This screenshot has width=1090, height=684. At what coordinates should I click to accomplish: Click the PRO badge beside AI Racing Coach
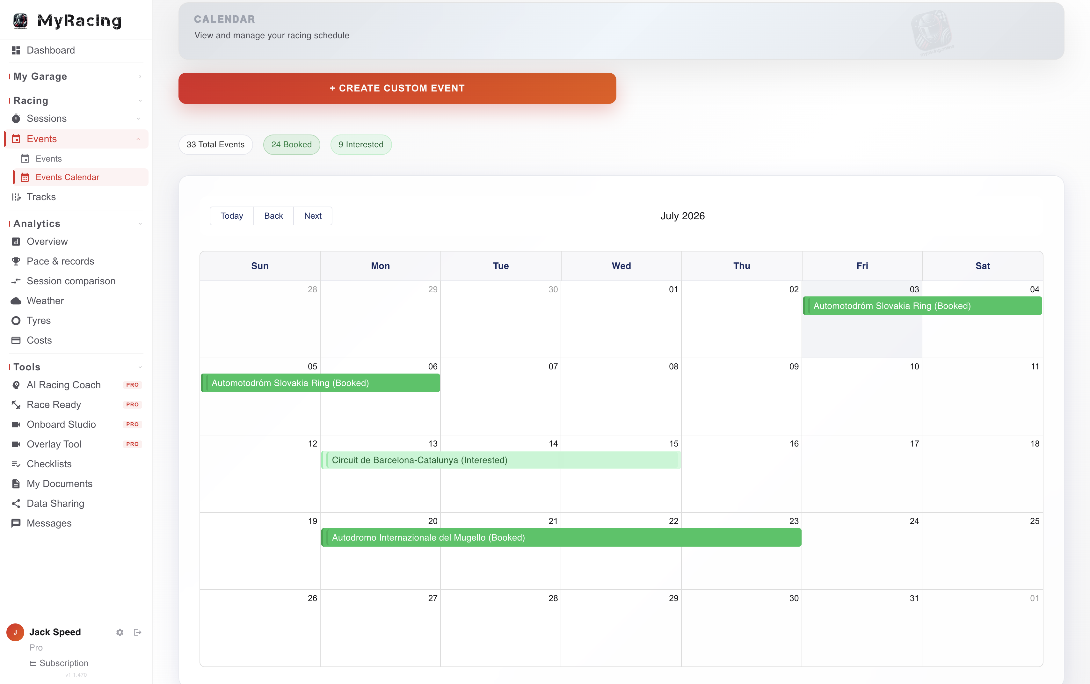133,385
